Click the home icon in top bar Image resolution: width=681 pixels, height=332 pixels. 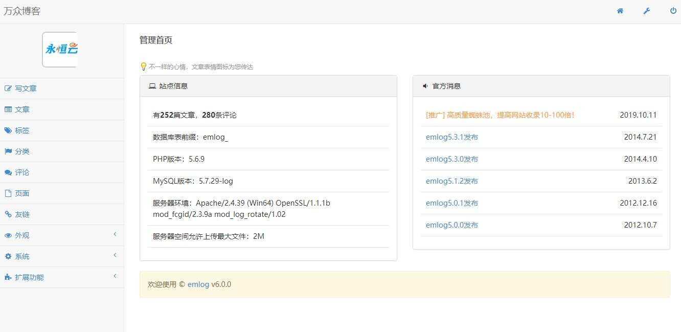tap(620, 11)
